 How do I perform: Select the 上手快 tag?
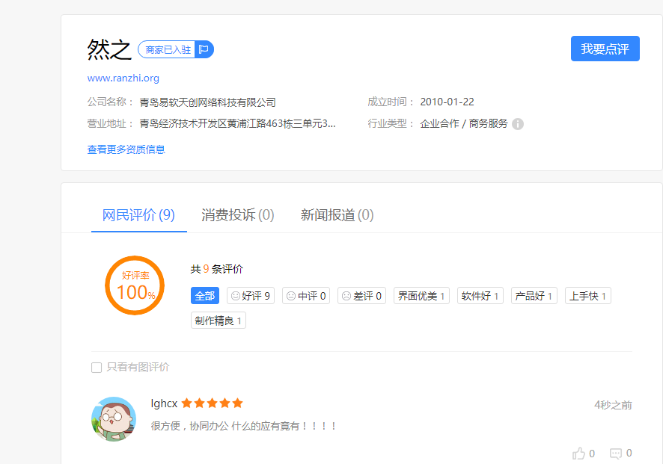click(588, 296)
